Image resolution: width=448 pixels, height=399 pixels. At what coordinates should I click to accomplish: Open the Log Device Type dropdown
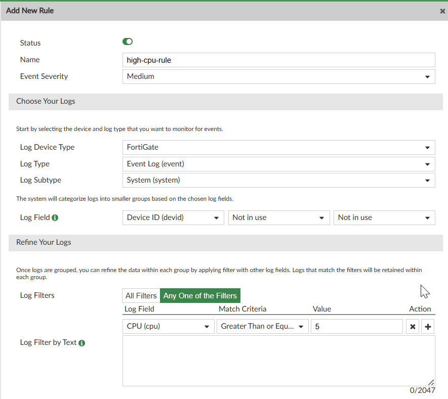click(x=278, y=147)
